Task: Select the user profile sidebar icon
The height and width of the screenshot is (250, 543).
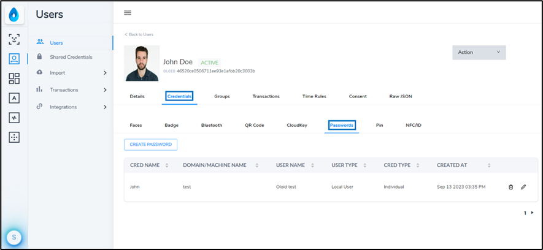Action: 14,59
